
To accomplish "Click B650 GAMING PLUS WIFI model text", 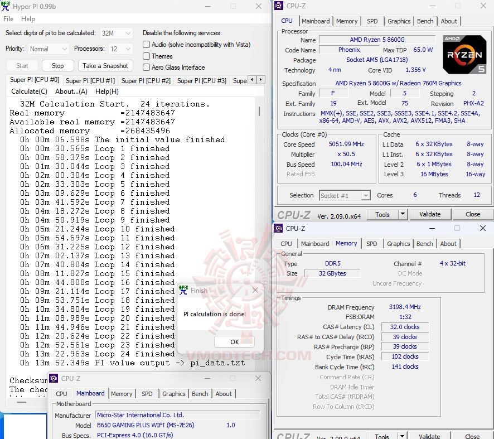I will [146, 425].
